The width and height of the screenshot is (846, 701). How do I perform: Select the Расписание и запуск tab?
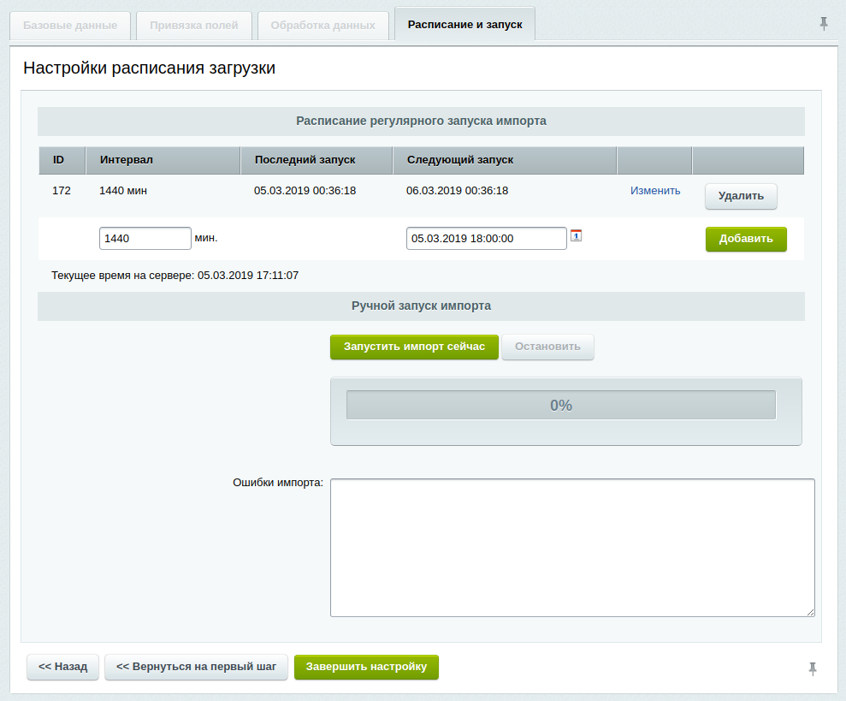click(x=464, y=25)
